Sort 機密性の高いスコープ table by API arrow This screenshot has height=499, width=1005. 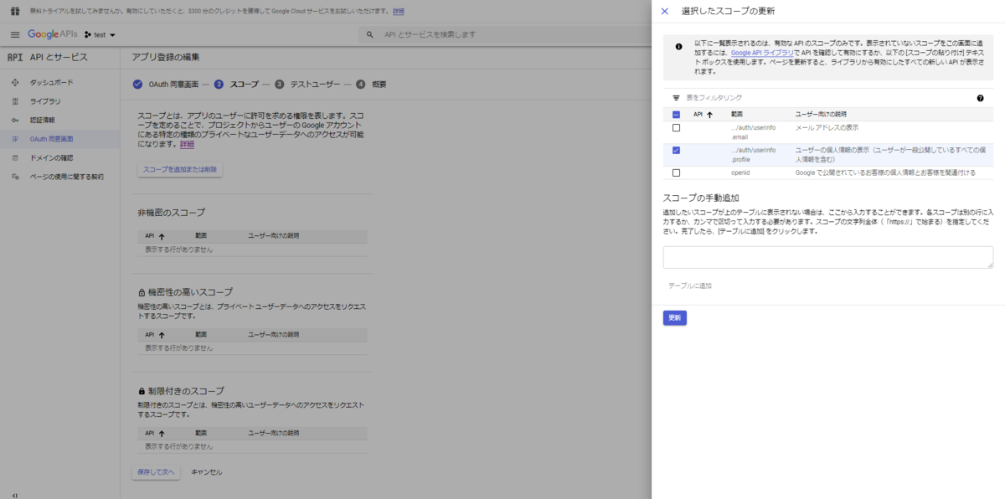coord(161,334)
